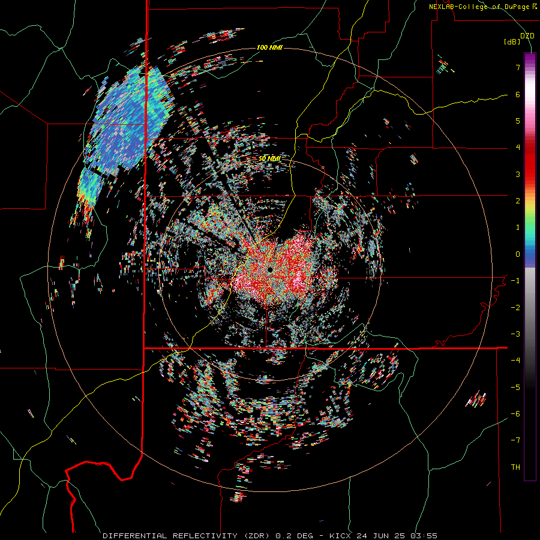Screen dimensions: 540x540
Task: Click the TH threshold label on scale
Action: pos(515,467)
